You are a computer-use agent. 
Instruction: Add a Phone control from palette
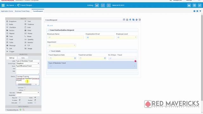pos(28,36)
